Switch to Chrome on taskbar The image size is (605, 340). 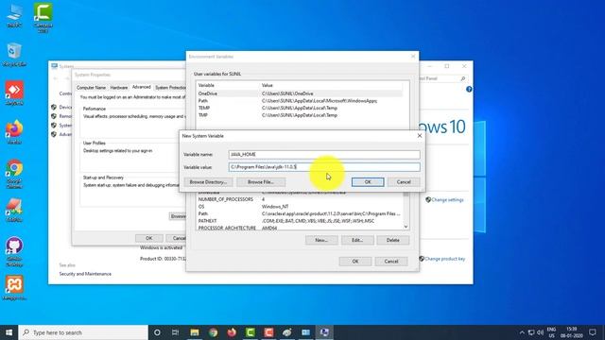pyautogui.click(x=213, y=332)
